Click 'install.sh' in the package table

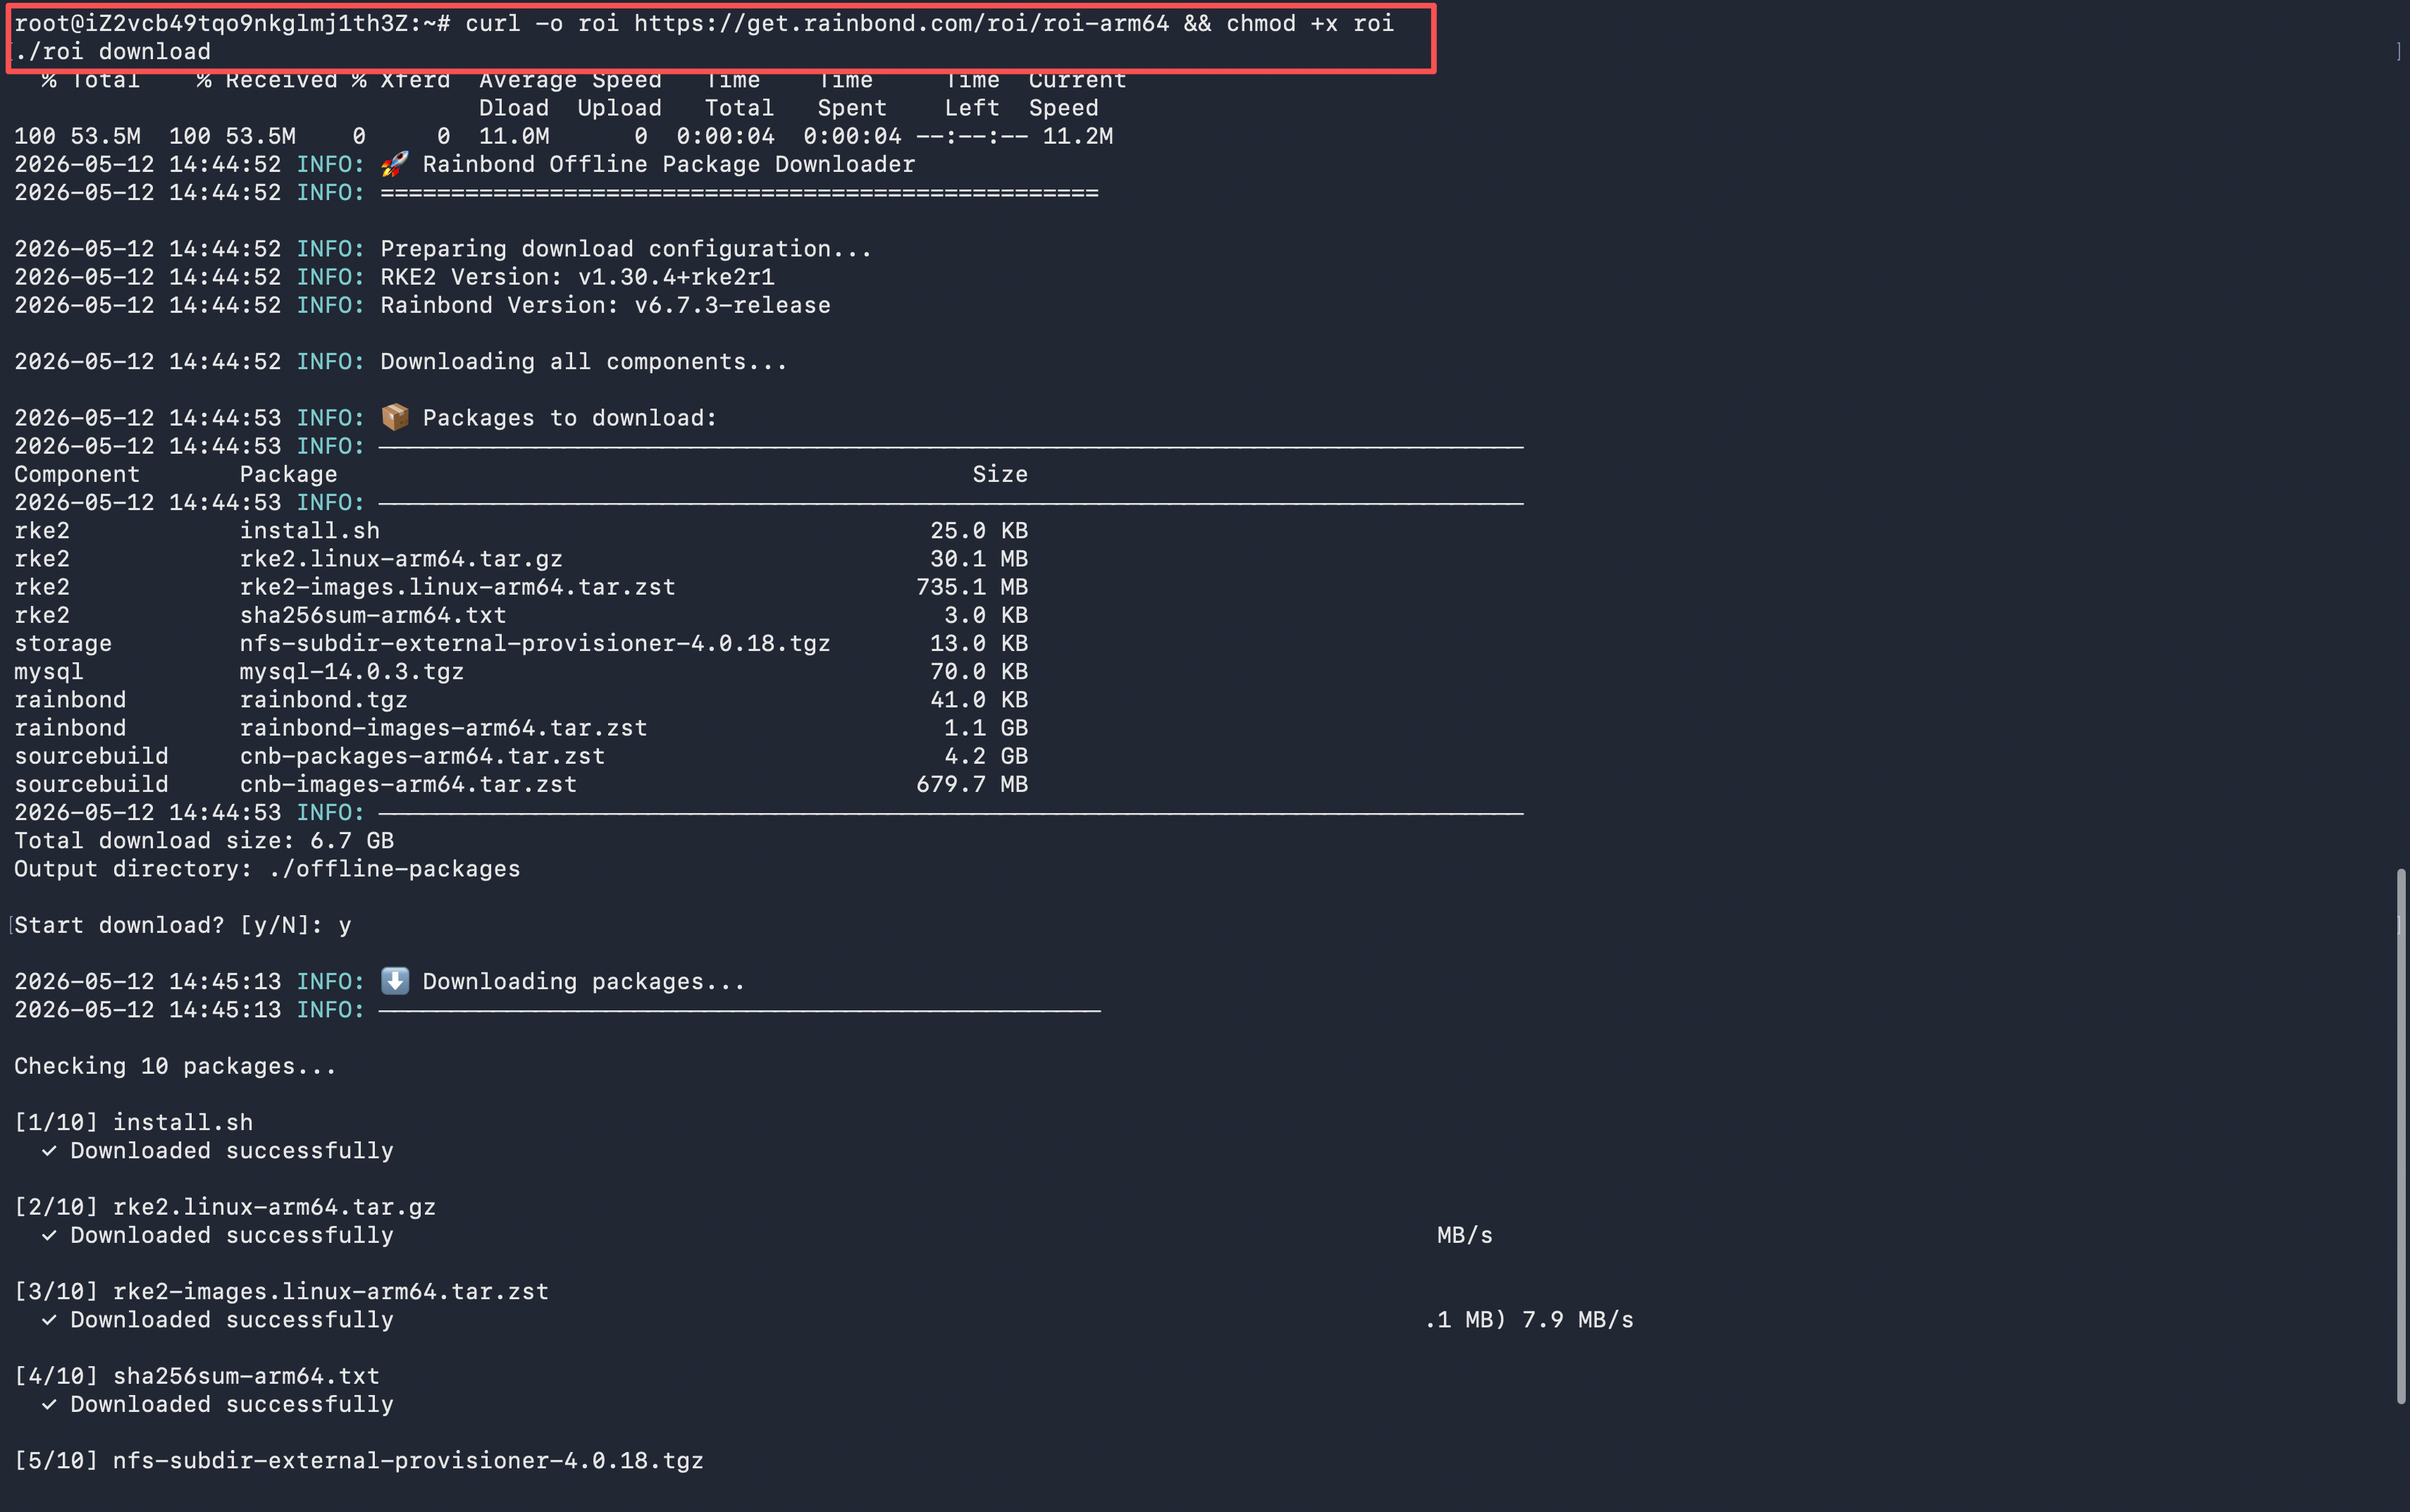point(309,531)
